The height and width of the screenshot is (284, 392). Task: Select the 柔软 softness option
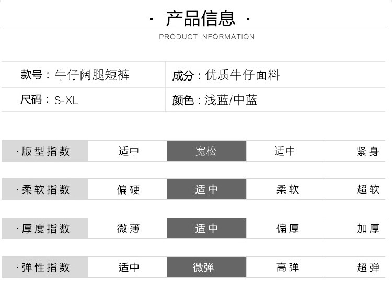[287, 189]
